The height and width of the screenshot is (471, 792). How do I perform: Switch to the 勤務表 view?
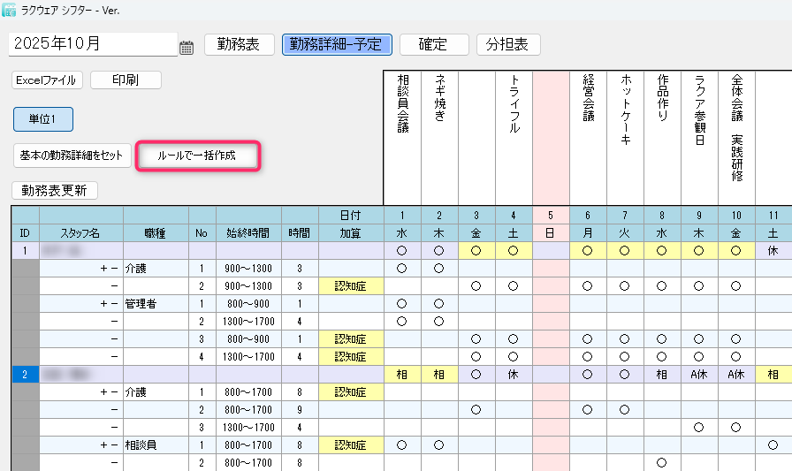[239, 44]
